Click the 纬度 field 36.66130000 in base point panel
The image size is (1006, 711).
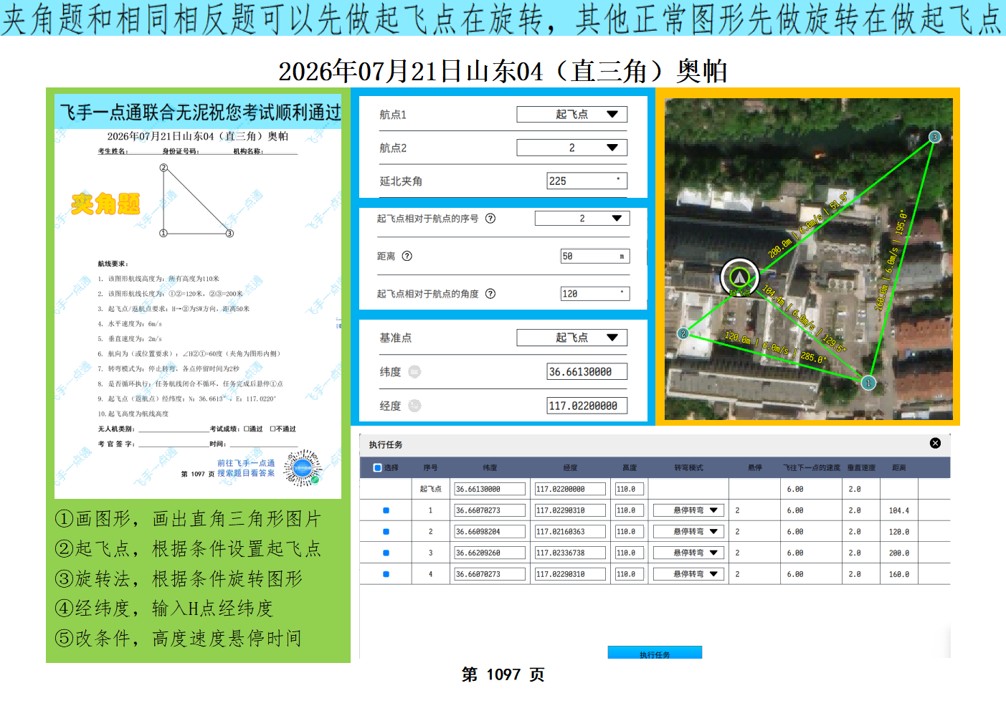point(587,371)
